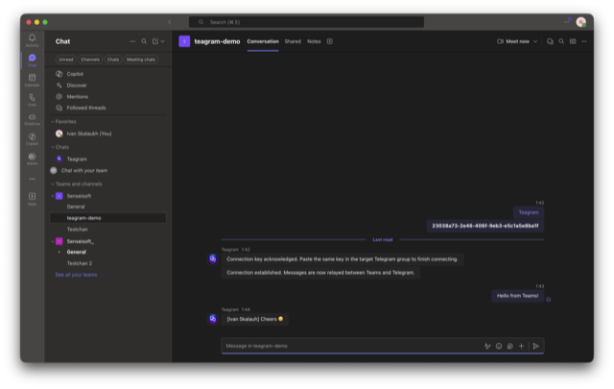
Task: Open OneDrive from the left rail
Action: (x=32, y=119)
